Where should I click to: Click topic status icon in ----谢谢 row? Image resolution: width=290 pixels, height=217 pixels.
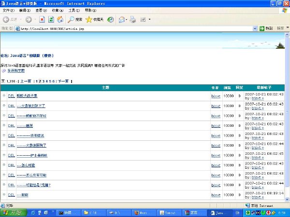coord(4,194)
